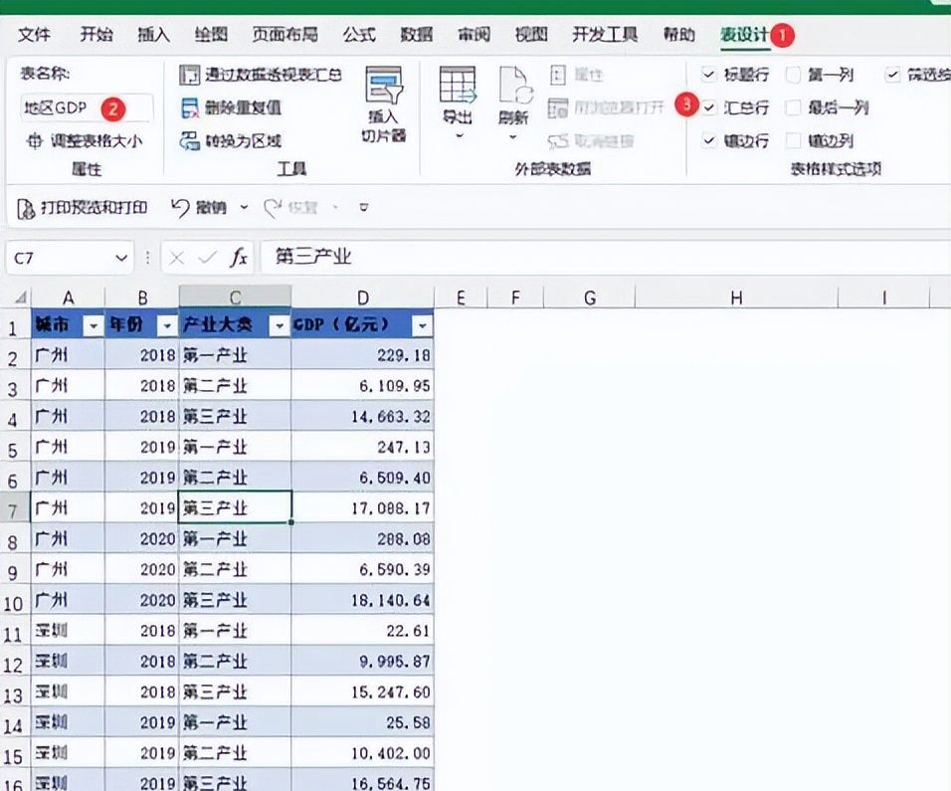Expand the Name Box dropdown arrow
Image resolution: width=951 pixels, height=791 pixels.
121,258
